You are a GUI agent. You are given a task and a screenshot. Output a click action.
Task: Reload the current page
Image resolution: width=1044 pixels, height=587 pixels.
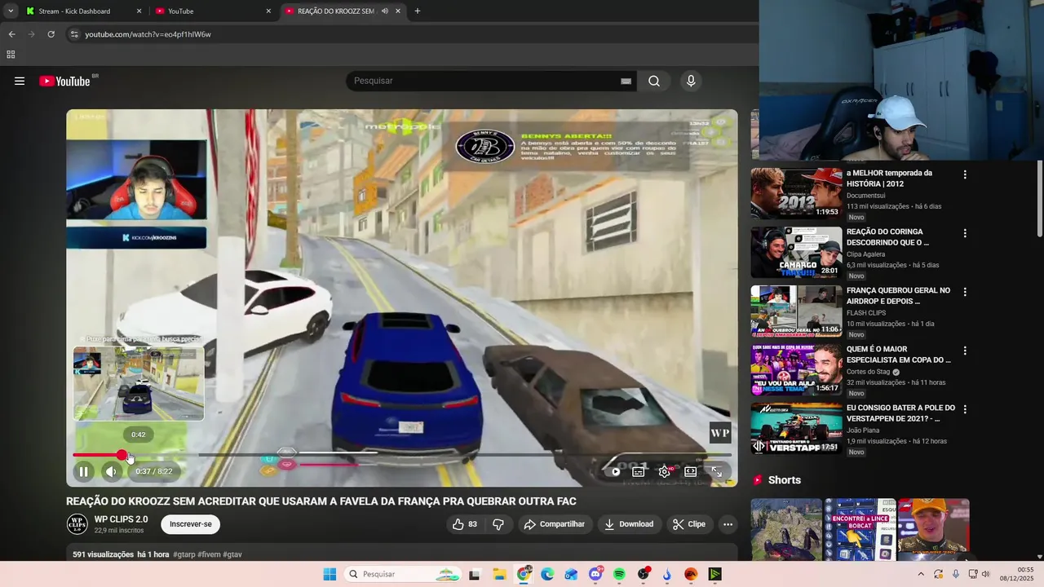click(x=51, y=34)
